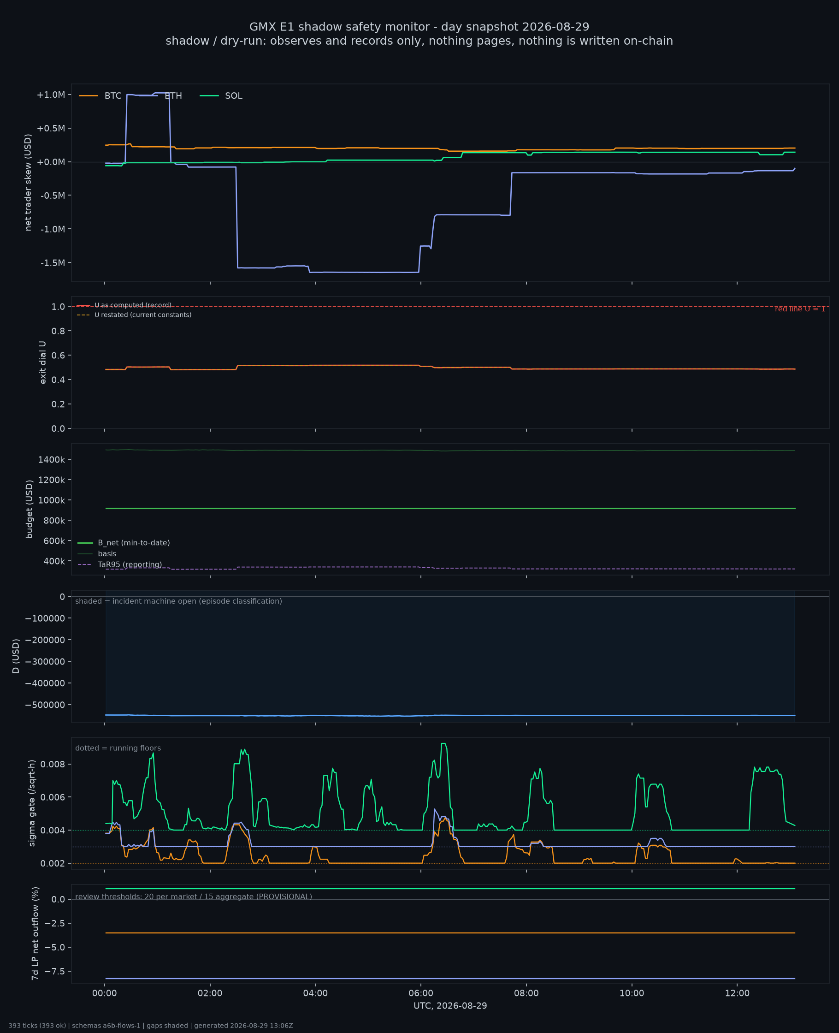Click the '00:00' time axis tick
Screen dimensions: 839x1033
(104, 993)
